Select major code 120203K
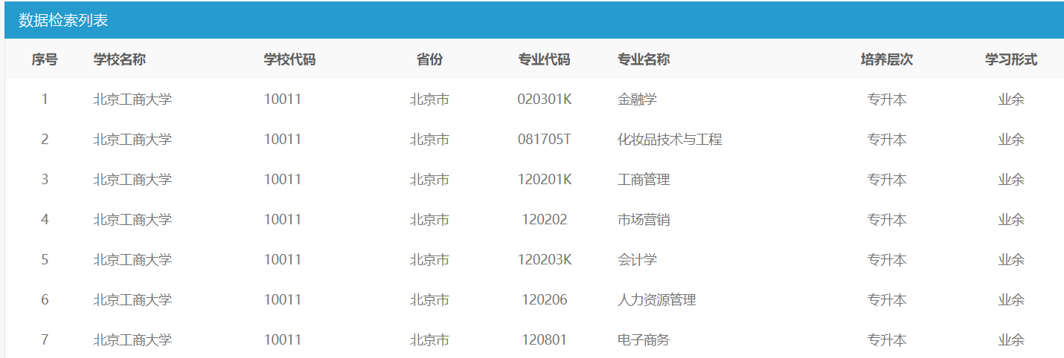This screenshot has height=358, width=1064. click(545, 259)
